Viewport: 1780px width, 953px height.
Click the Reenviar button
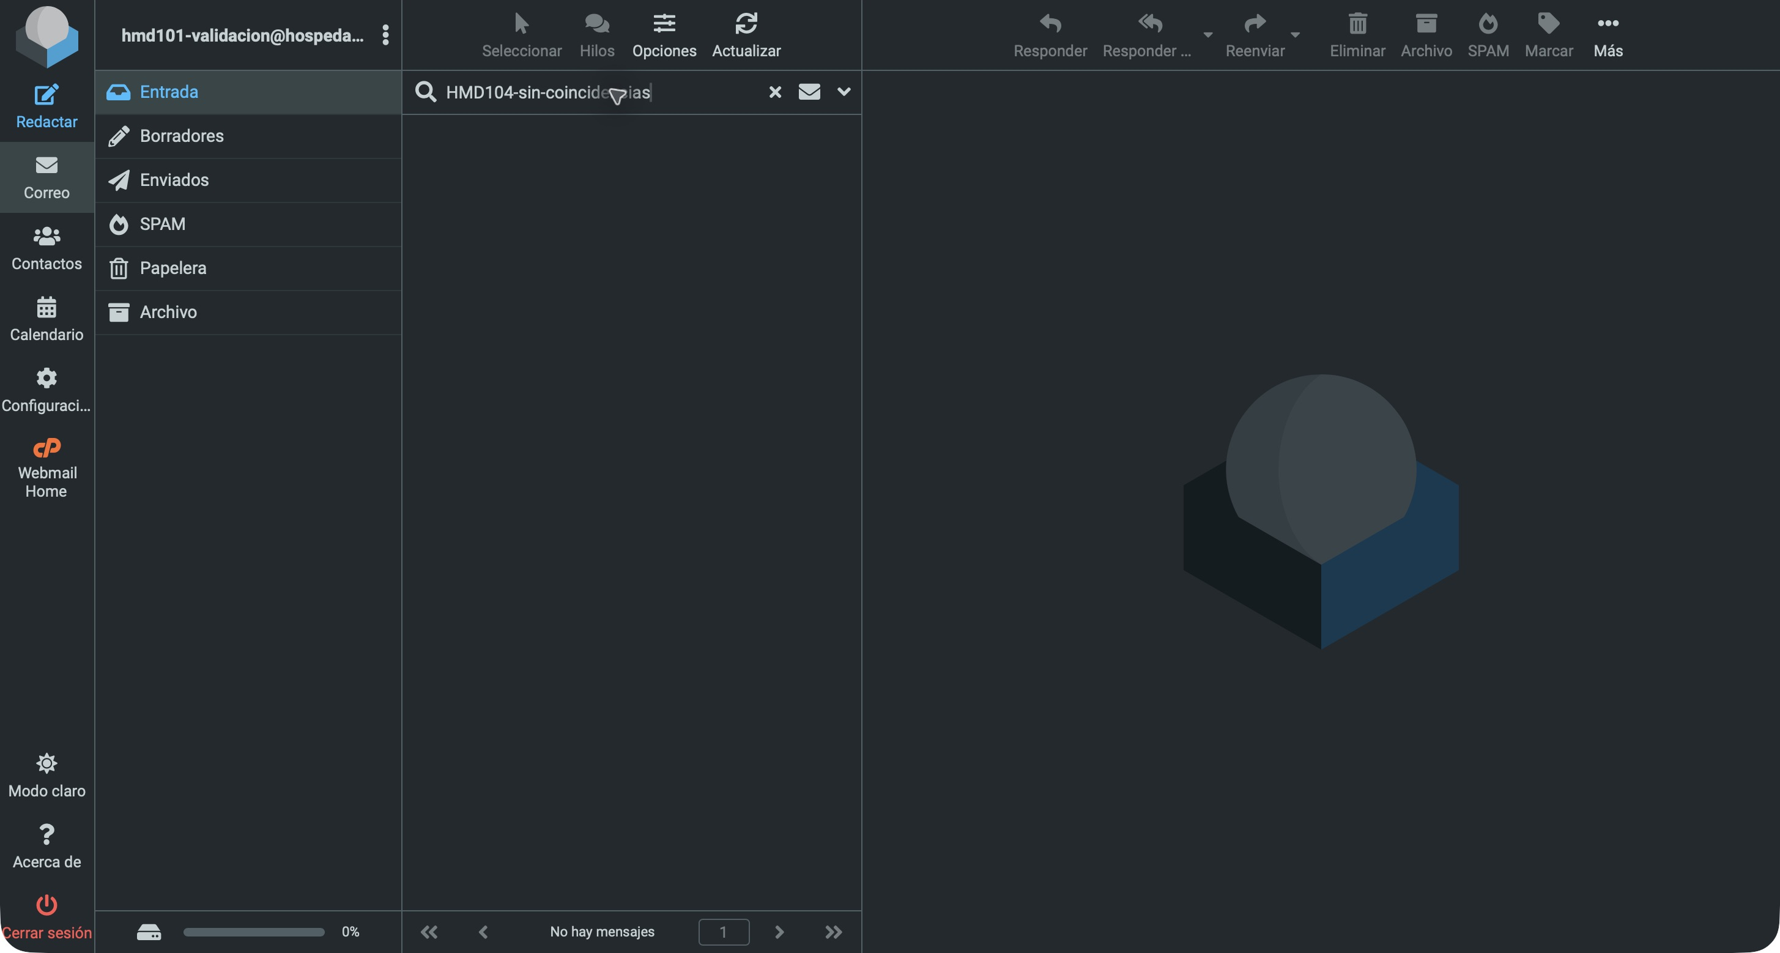1255,34
